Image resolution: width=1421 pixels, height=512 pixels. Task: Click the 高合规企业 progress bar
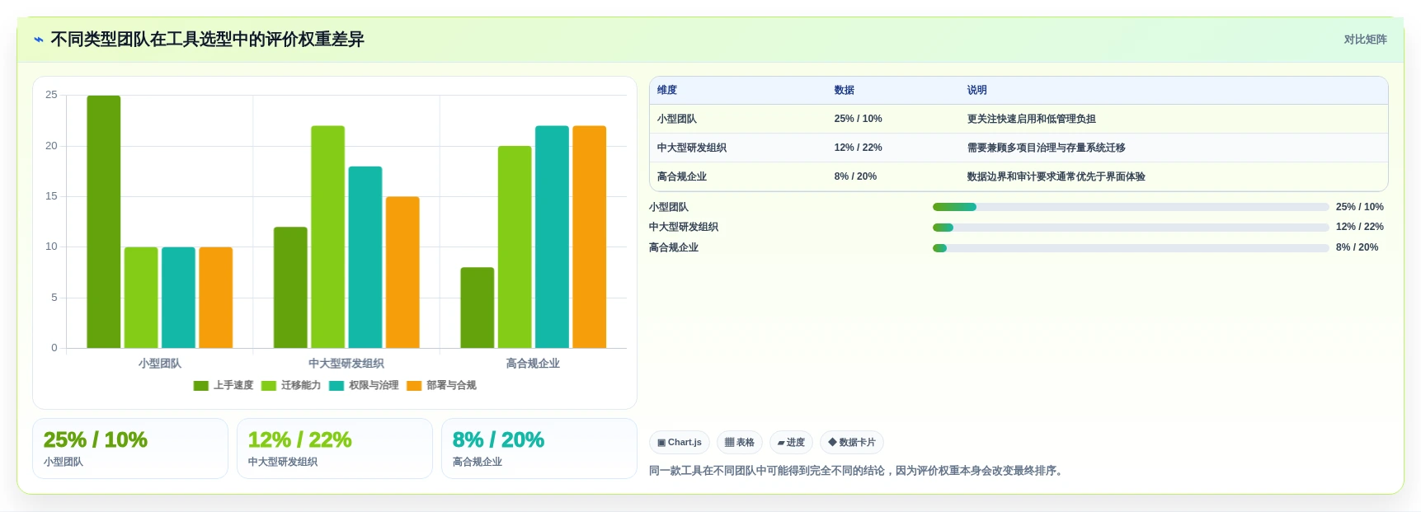[1131, 248]
